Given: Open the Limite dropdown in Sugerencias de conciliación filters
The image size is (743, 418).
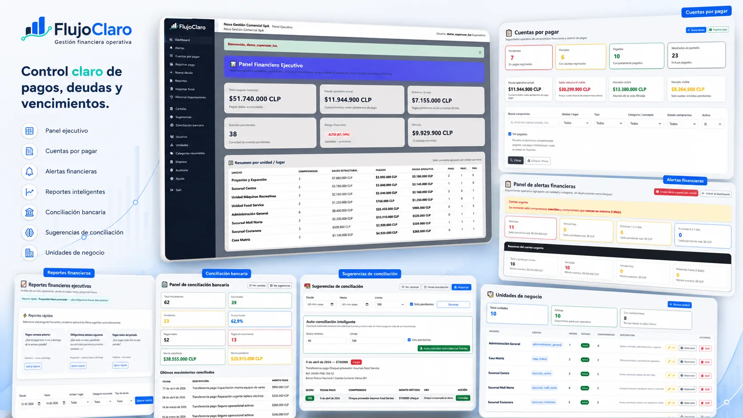Looking at the screenshot, I should [390, 304].
